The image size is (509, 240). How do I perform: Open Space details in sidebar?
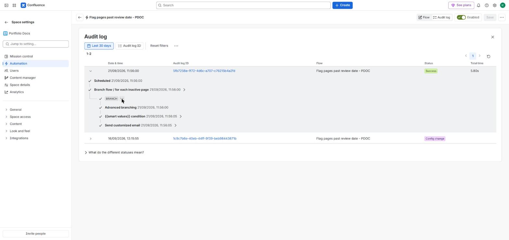36,85
